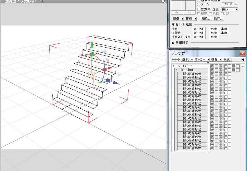Click カーソル button in the 視点 row

point(198,29)
